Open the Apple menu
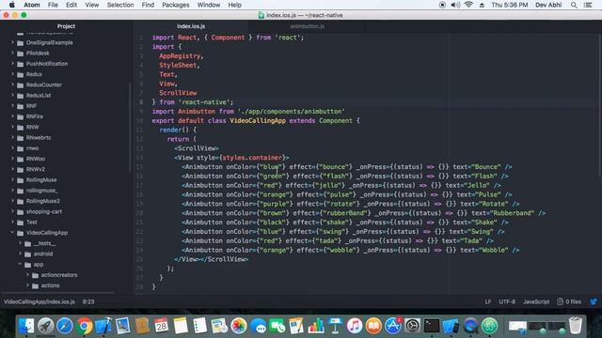Viewport: 602px width, 338px height. 12,5
